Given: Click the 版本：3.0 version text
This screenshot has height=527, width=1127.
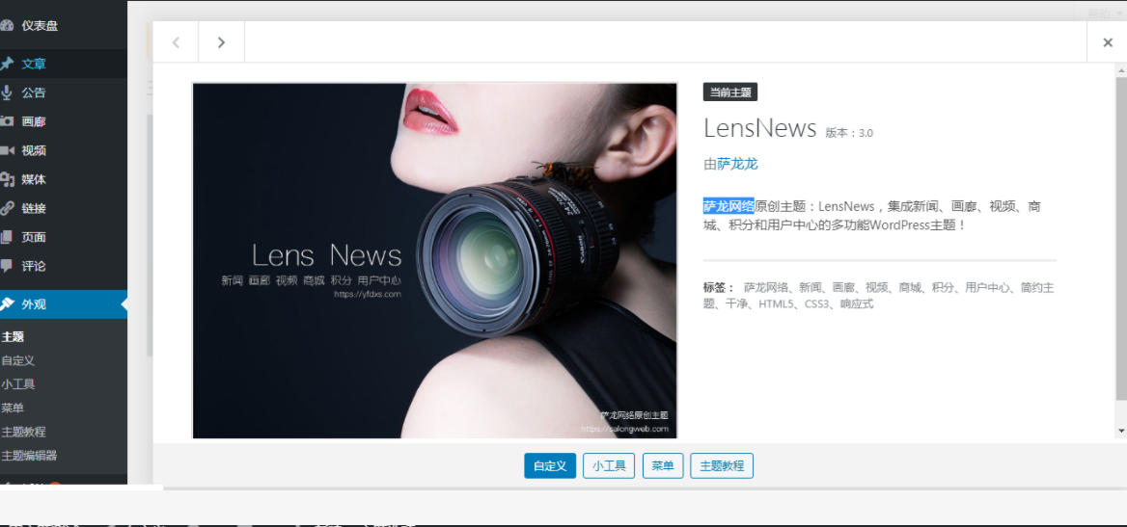Looking at the screenshot, I should click(849, 133).
